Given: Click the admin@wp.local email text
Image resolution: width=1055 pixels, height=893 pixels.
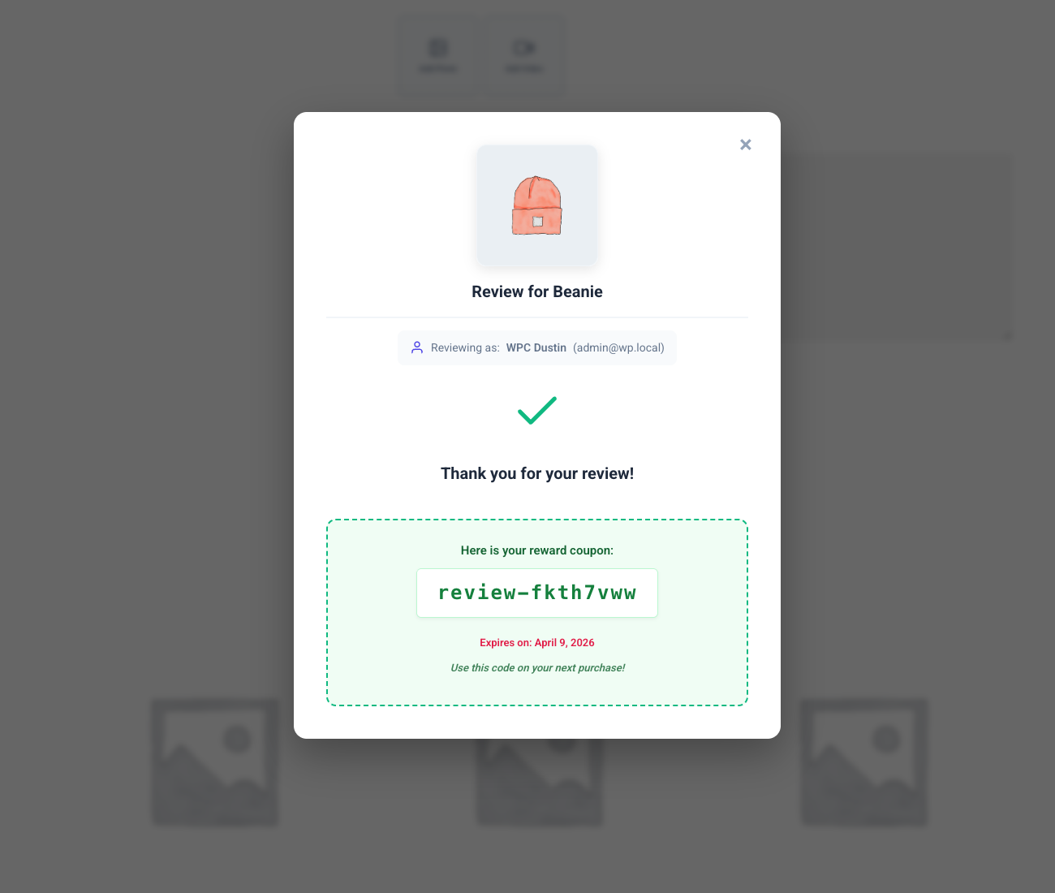Looking at the screenshot, I should click(618, 347).
